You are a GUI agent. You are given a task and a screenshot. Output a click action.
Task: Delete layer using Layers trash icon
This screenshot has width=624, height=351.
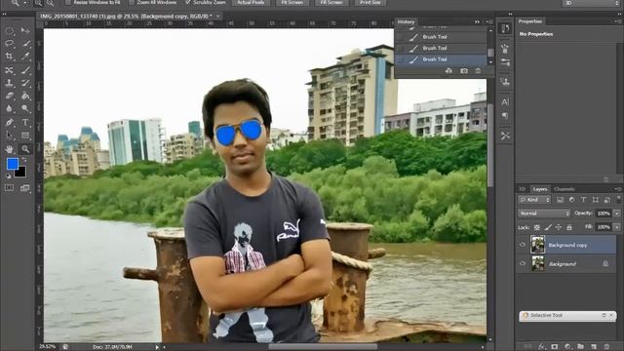606,347
